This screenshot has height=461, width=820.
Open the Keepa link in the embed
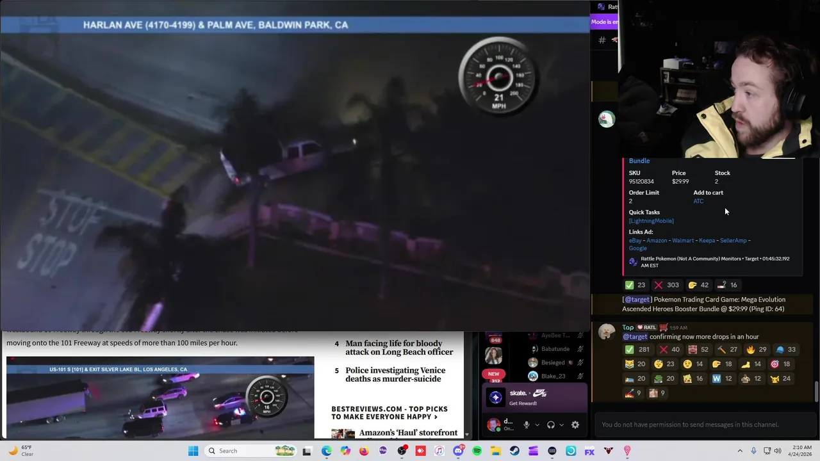[707, 241]
